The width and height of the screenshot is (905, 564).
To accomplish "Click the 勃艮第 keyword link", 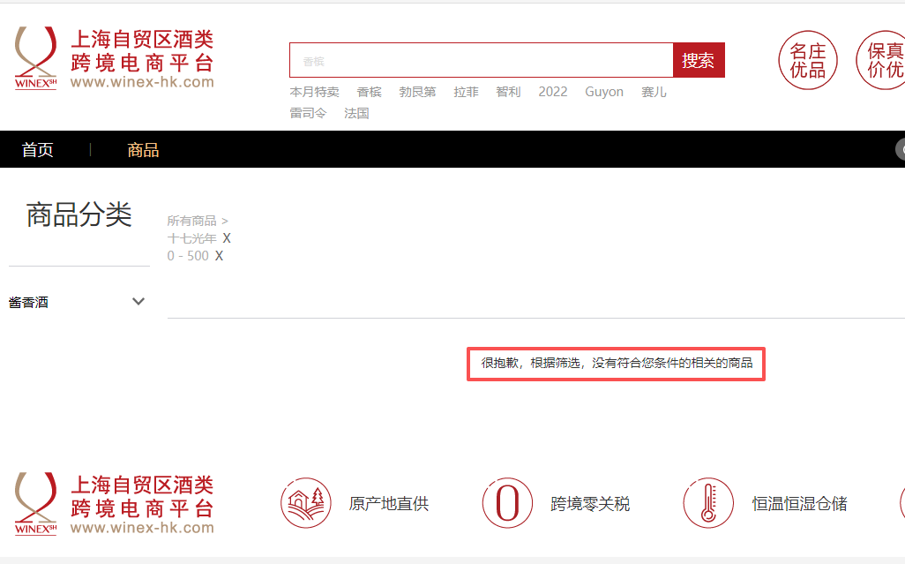I will [417, 92].
